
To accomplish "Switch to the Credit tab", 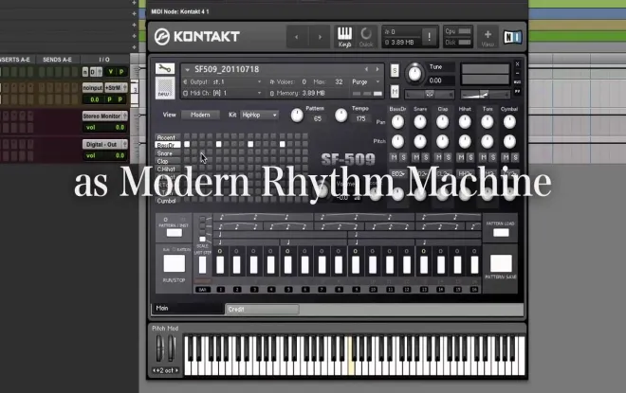I will tap(263, 310).
